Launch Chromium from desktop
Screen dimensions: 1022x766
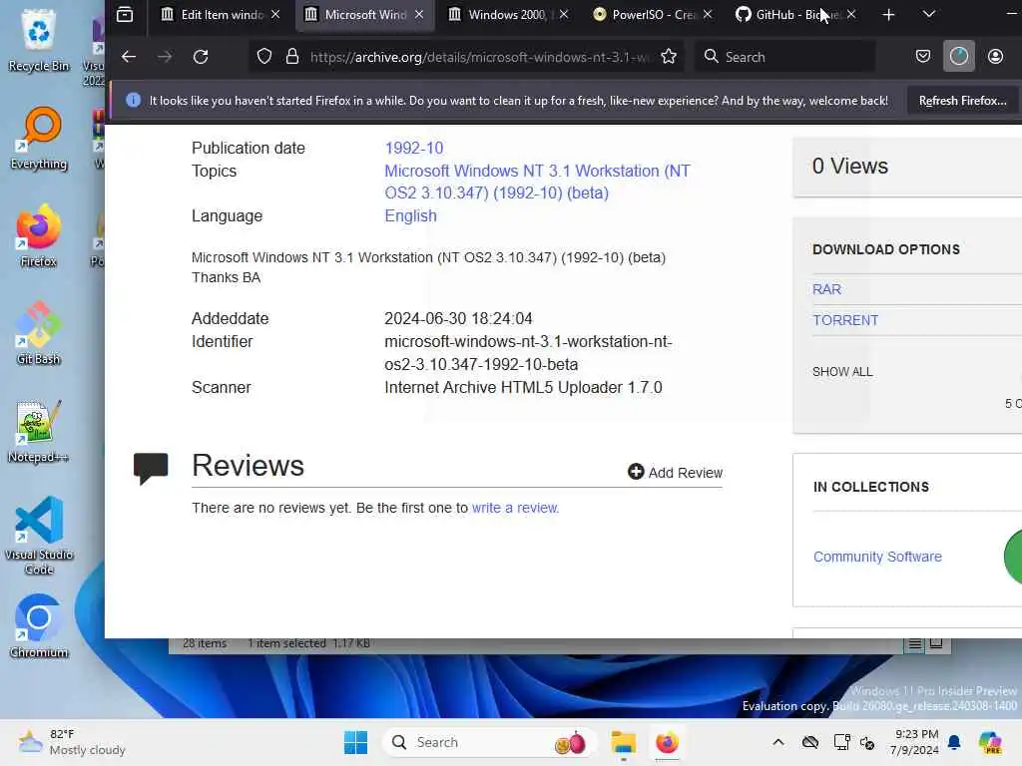39,626
